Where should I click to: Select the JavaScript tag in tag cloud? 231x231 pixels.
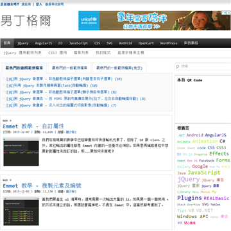[x=204, y=173]
